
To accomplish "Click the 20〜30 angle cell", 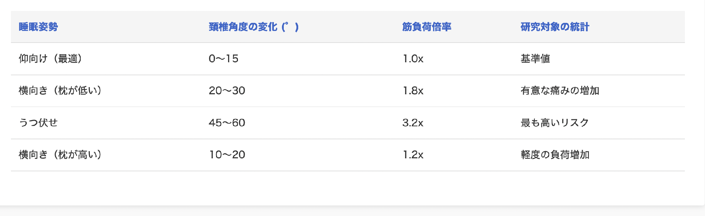I will click(227, 91).
